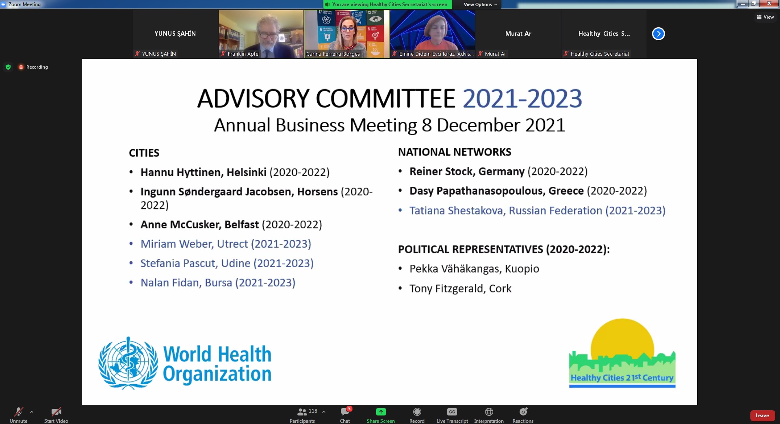Click 'Annual Business Meeting 8 December 2021'
Viewport: 780px width, 424px height.
(x=389, y=125)
